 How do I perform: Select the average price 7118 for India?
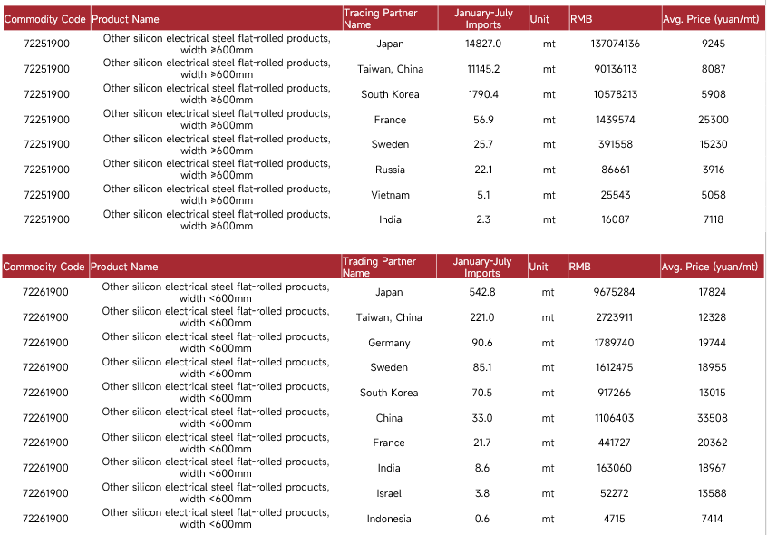(x=714, y=219)
